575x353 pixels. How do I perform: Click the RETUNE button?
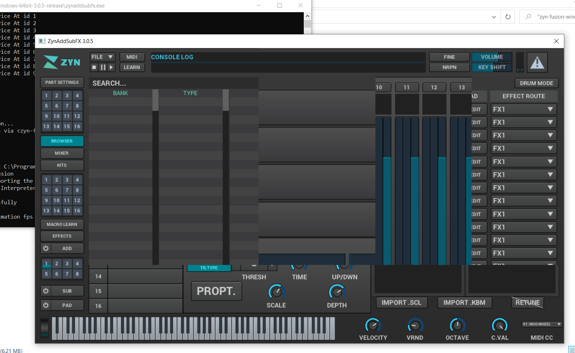coord(527,302)
